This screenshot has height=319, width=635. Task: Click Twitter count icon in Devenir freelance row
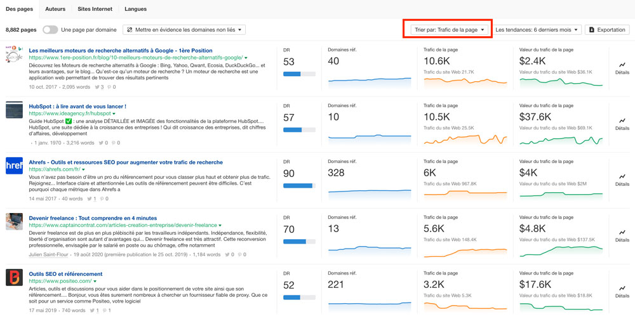tap(227, 255)
